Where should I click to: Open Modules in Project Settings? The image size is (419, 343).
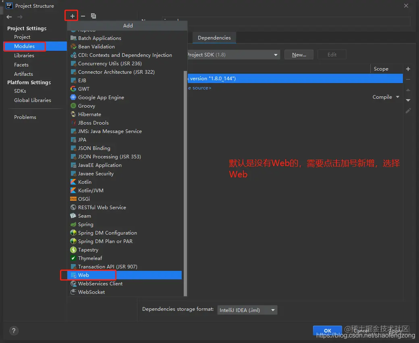pyautogui.click(x=35, y=46)
